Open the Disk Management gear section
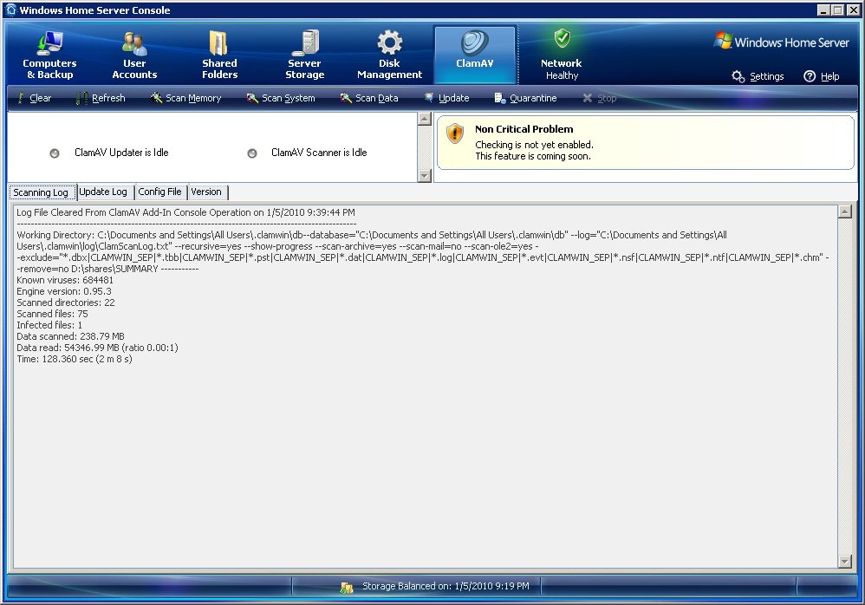865x605 pixels. point(389,55)
